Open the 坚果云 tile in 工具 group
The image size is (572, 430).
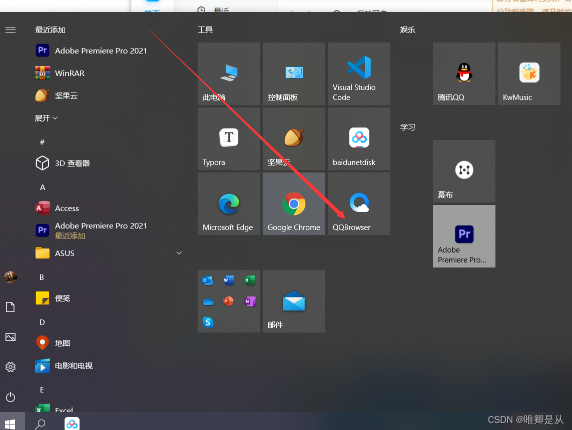[294, 138]
